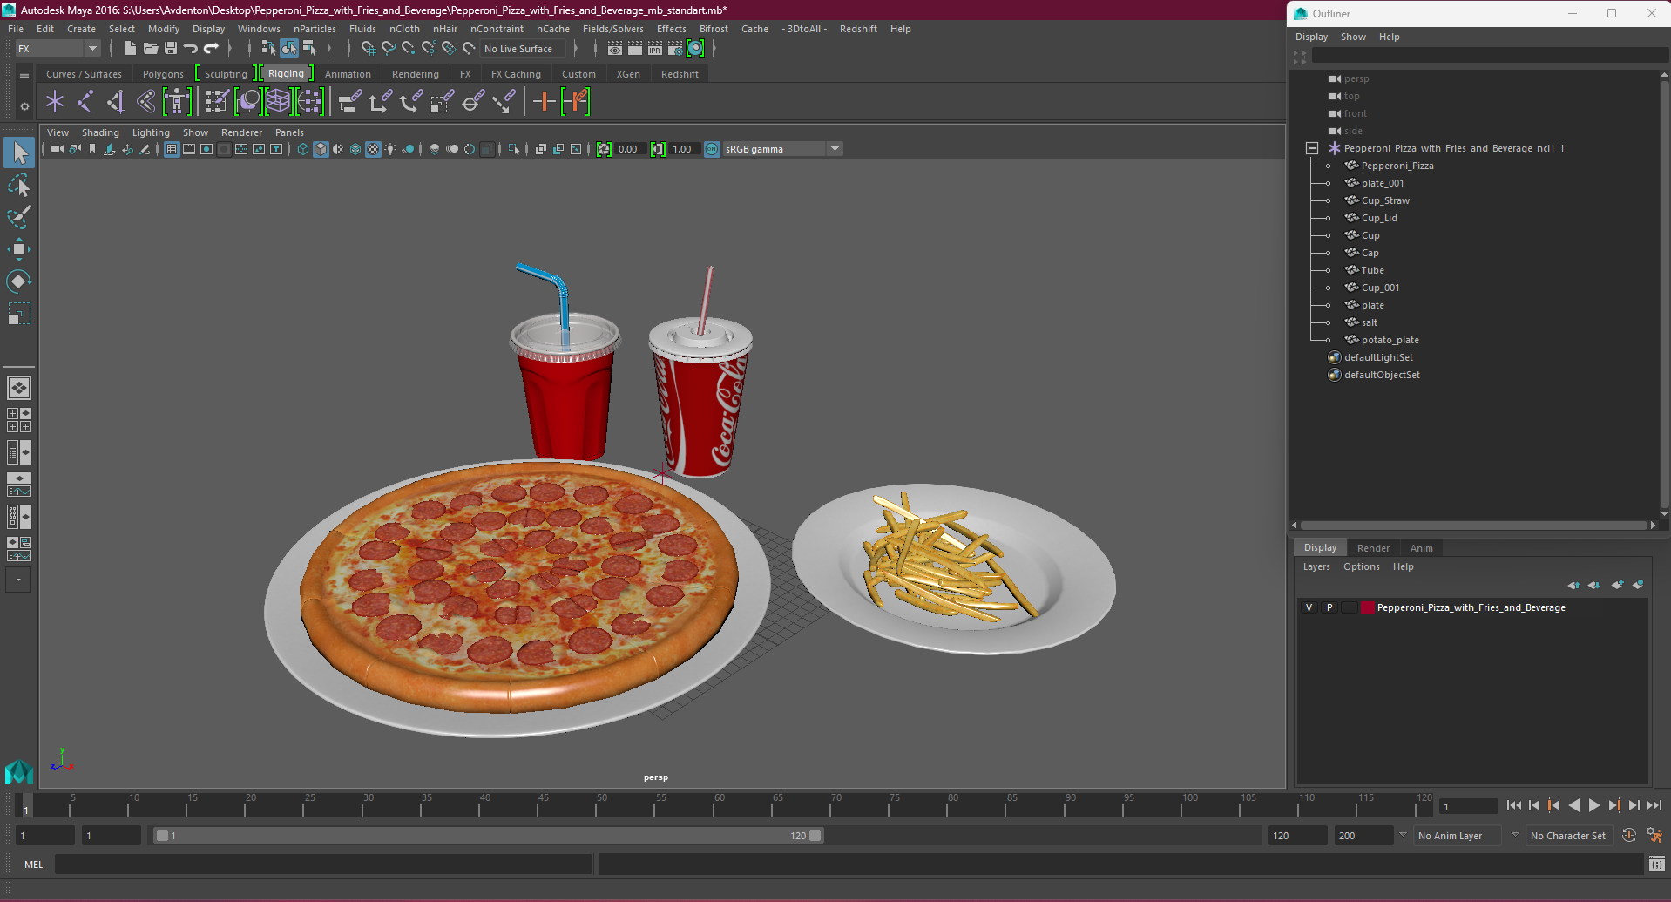Activate the Scale tool in toolbox

(x=19, y=313)
